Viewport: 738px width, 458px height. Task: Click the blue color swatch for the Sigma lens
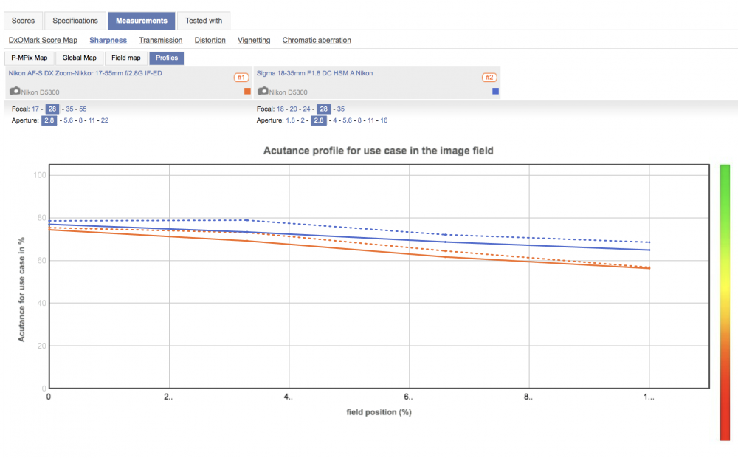click(496, 91)
